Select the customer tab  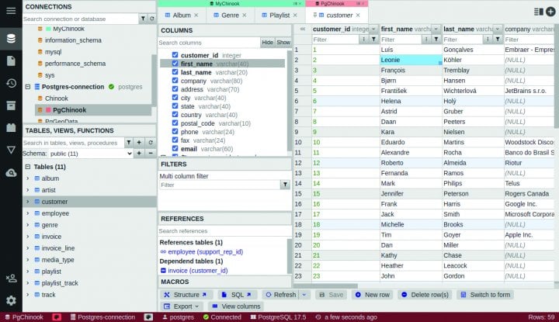coord(335,16)
